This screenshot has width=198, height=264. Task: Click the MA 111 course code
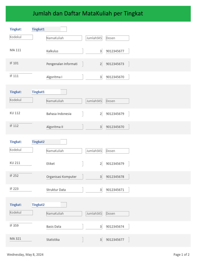15,50
